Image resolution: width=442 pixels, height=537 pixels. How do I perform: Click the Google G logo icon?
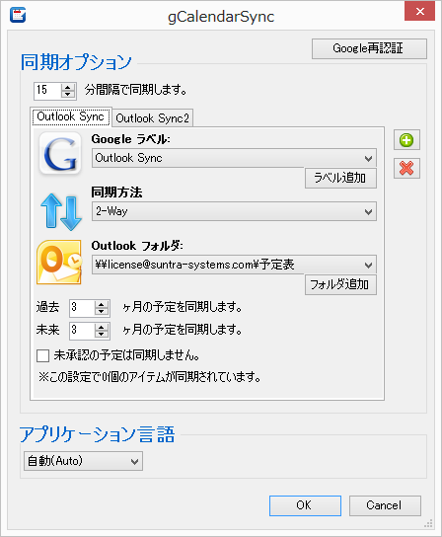coord(60,153)
